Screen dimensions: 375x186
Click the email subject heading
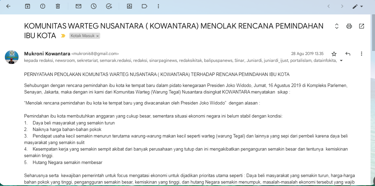[174, 31]
